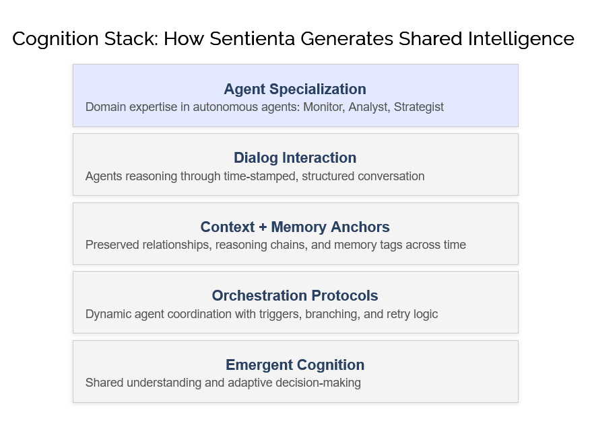
Task: Select the "Orchestration Protocols" heading
Action: coord(295,295)
